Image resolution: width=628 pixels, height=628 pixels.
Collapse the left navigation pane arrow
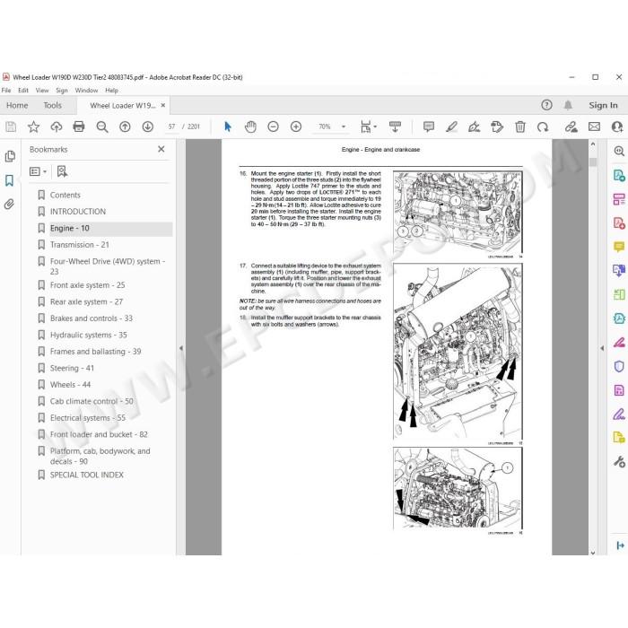181,348
